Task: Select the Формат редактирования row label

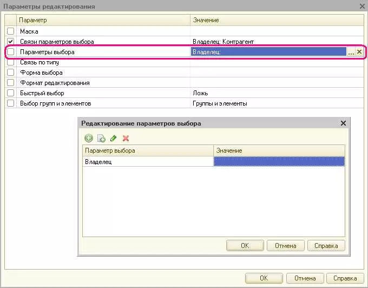Action: point(55,83)
